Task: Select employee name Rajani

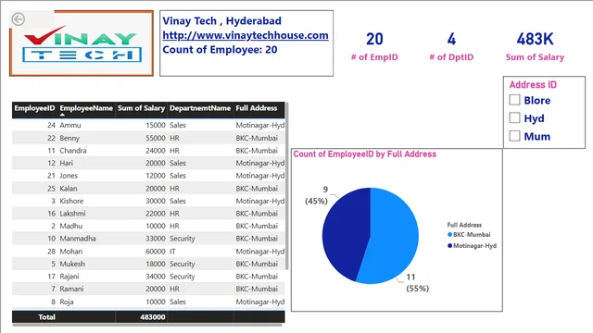Action: pos(69,277)
